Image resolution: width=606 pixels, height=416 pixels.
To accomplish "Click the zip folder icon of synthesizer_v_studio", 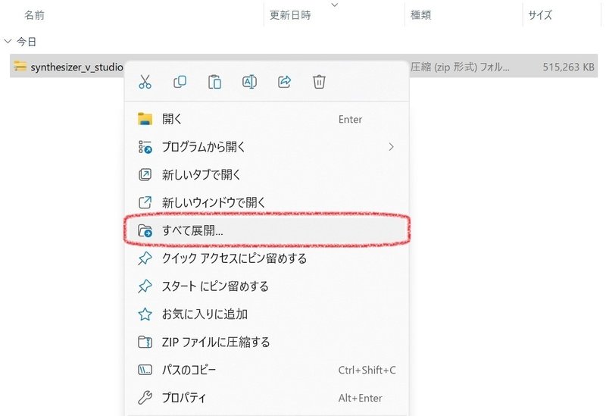I will [20, 66].
